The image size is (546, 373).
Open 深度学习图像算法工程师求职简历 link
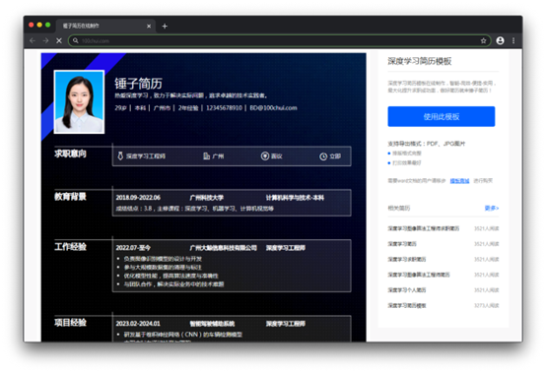424,228
